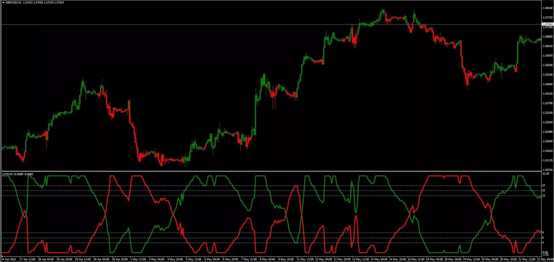Click the 1.50730 price axis label

548,170
